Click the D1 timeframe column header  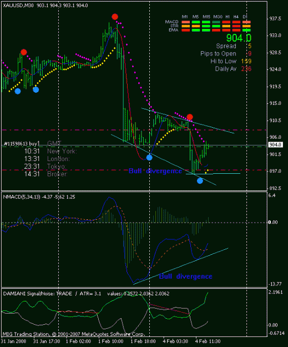coord(245,17)
